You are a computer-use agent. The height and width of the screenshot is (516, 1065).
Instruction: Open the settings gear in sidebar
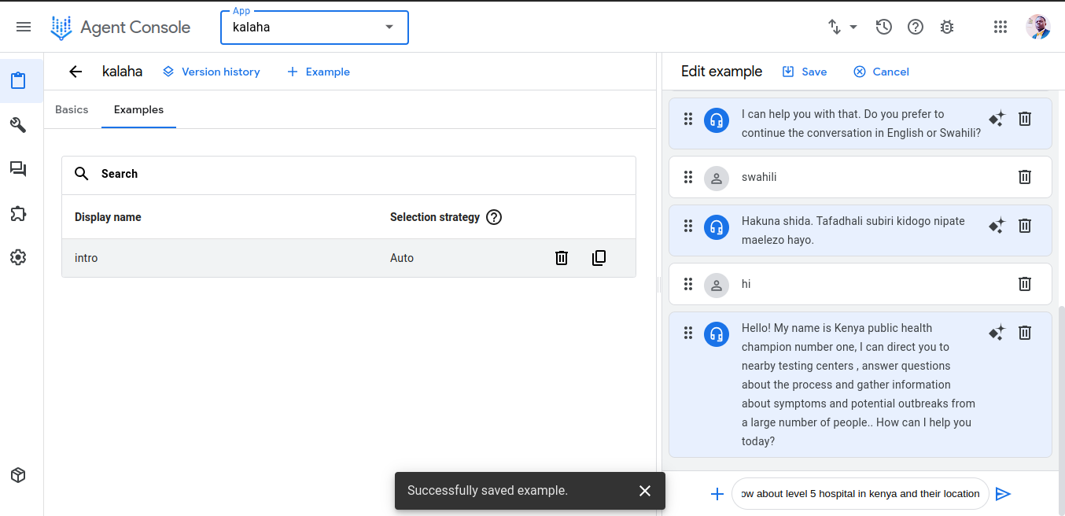18,257
